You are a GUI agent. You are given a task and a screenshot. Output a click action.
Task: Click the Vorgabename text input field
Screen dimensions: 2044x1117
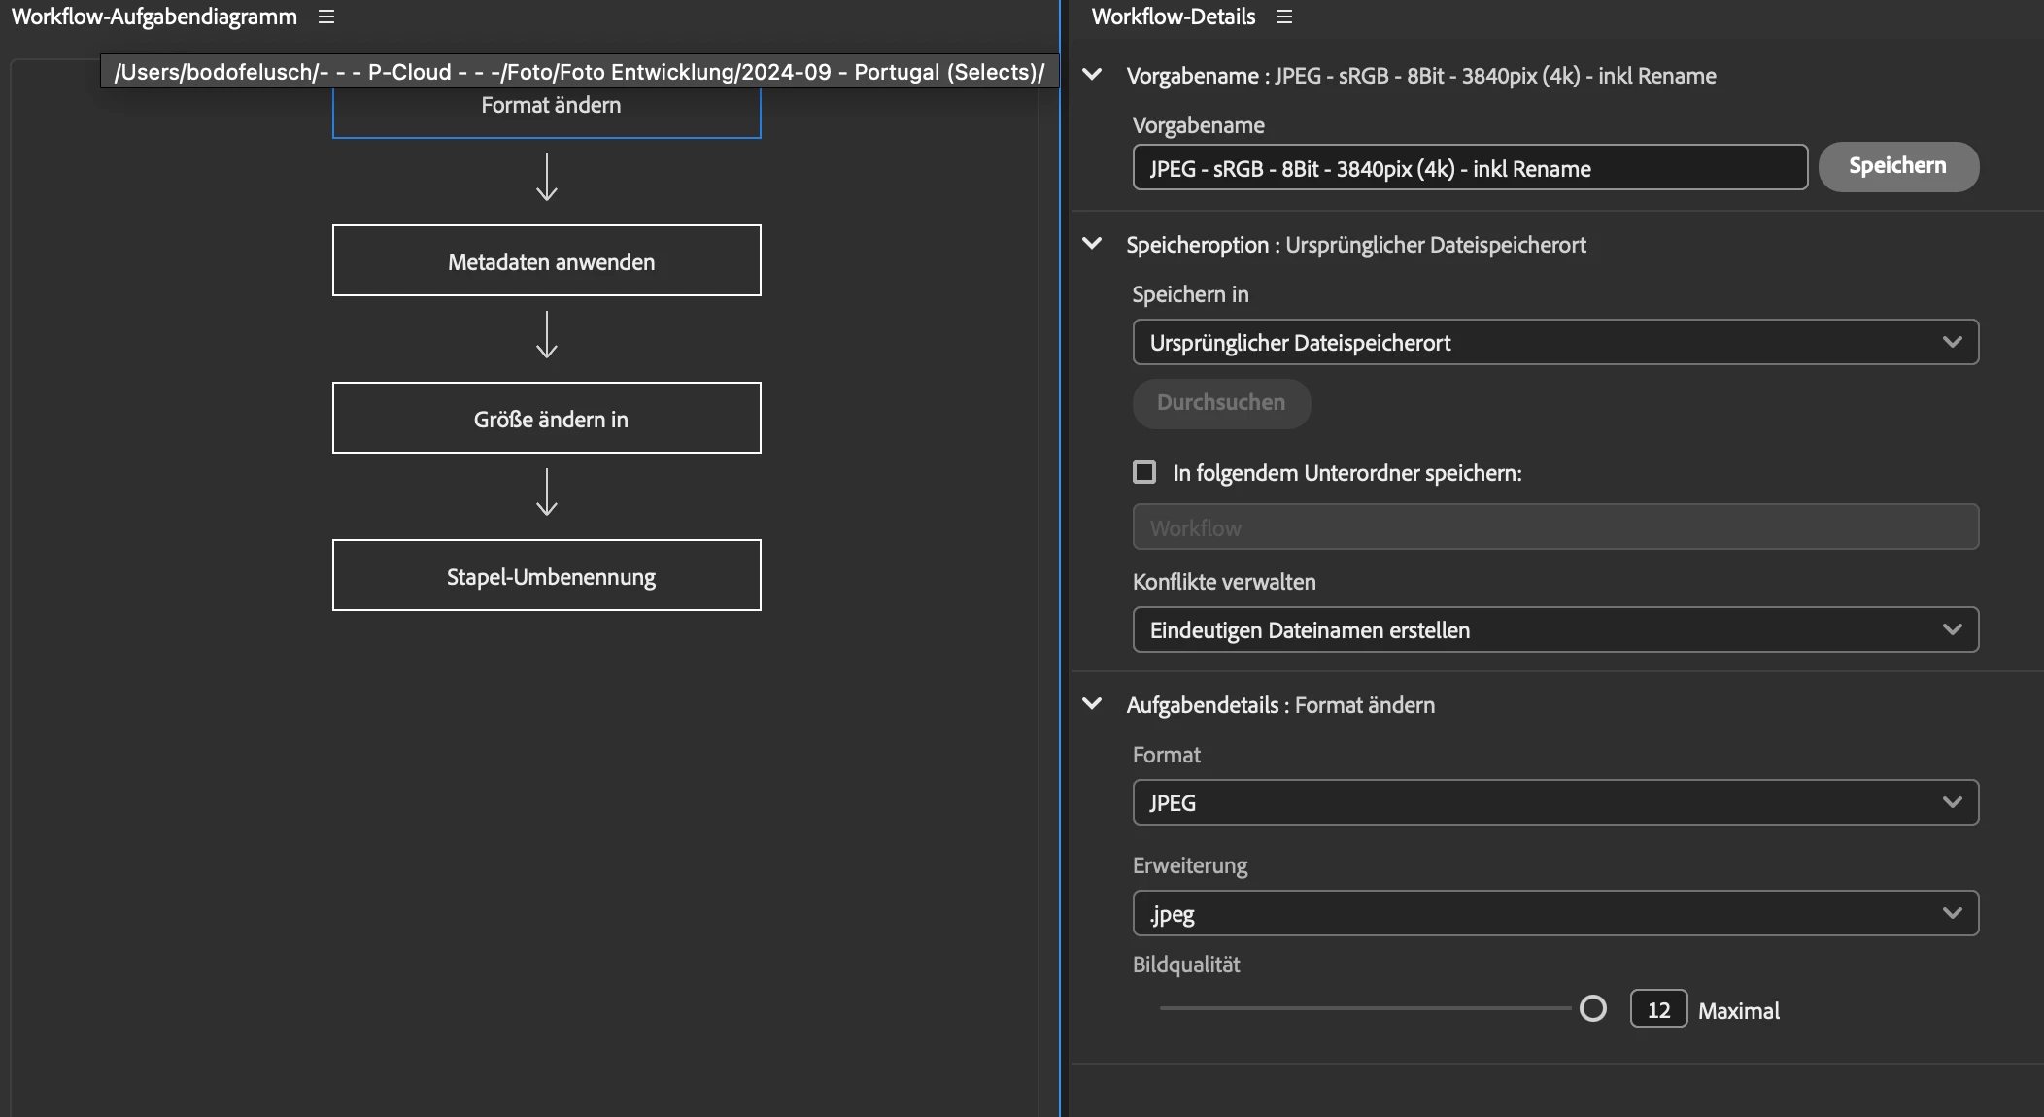pyautogui.click(x=1469, y=168)
